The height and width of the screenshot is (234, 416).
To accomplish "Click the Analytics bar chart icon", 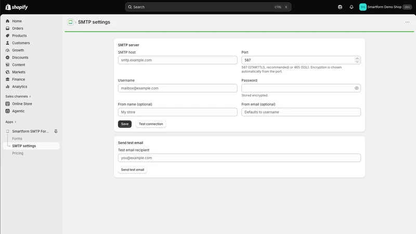I will (x=7, y=87).
